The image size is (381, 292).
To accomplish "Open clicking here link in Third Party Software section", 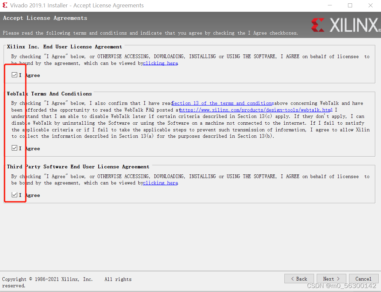I will tap(160, 183).
